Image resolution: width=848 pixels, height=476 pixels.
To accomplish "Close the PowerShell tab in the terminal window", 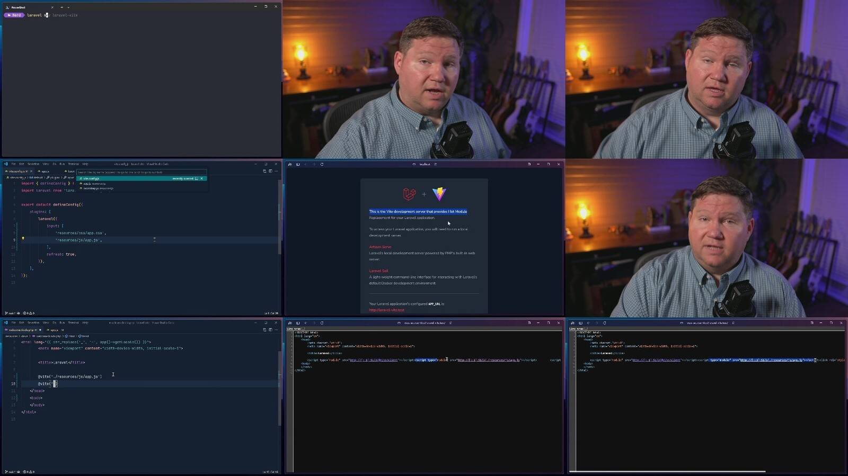I will (x=52, y=7).
